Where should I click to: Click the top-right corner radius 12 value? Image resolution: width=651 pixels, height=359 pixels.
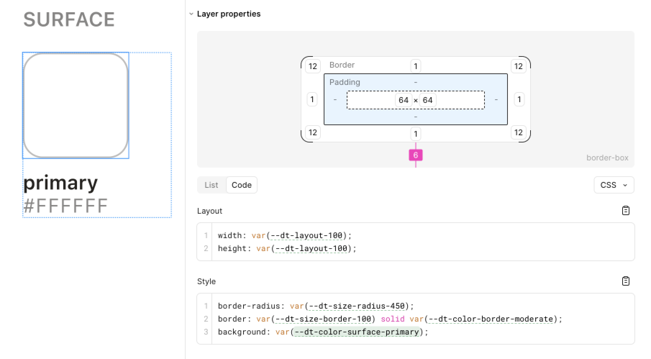click(518, 66)
